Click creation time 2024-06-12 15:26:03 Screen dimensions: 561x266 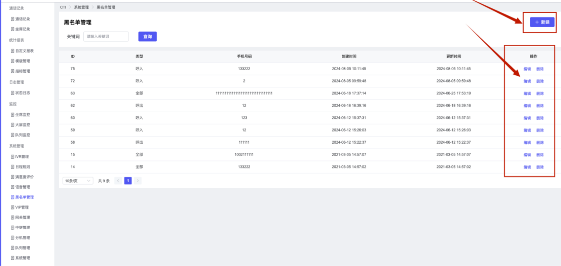pos(349,130)
